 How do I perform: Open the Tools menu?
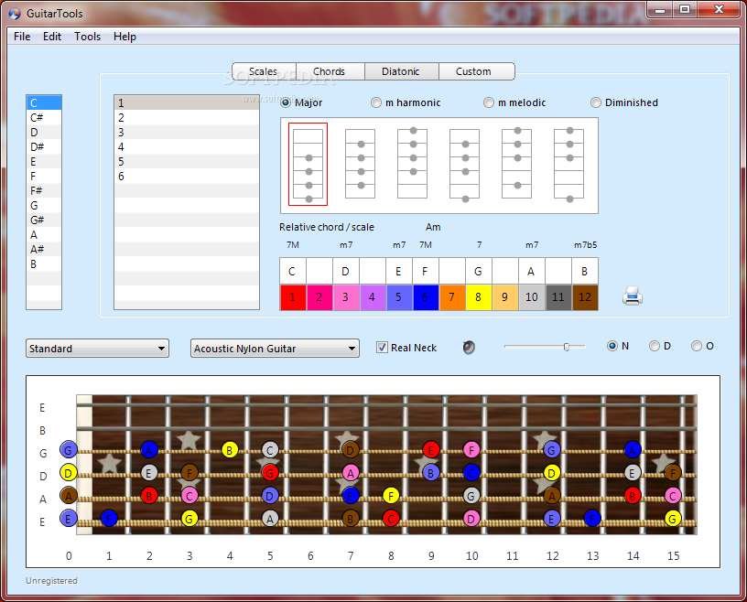click(87, 37)
